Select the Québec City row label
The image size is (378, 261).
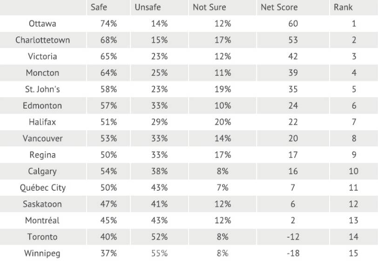click(x=42, y=188)
